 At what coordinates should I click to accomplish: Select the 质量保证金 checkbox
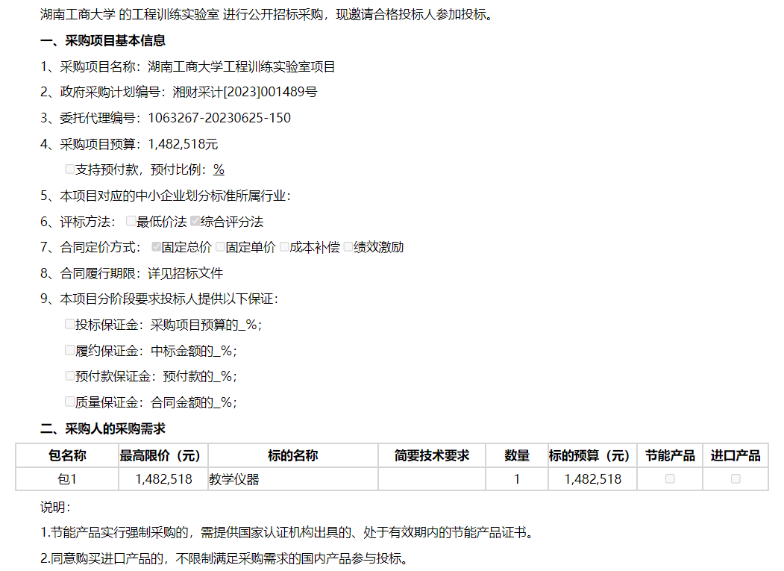[x=70, y=402]
